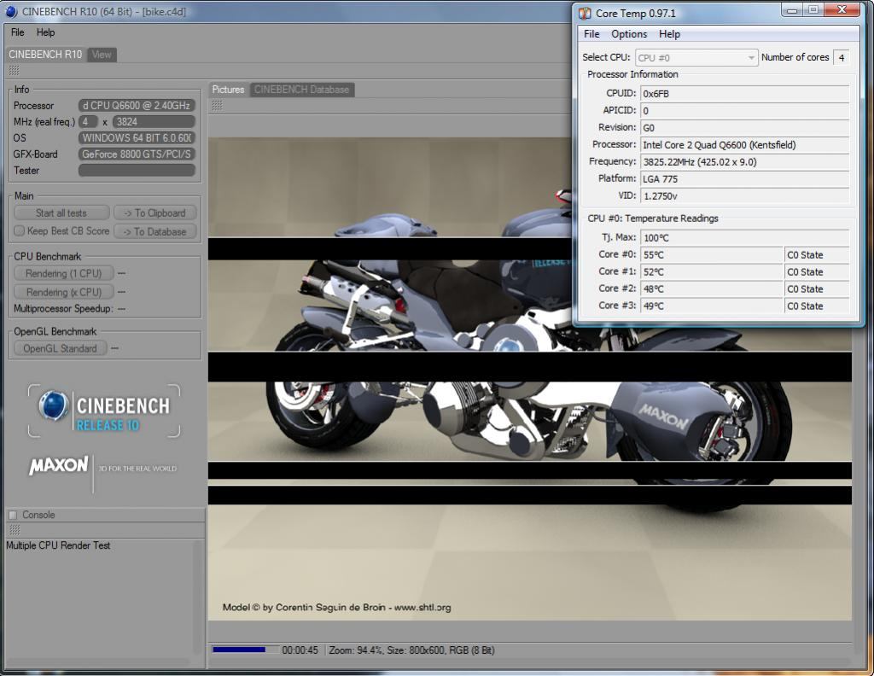
Task: Click the Number of cores value in Core Temp
Action: coord(841,57)
